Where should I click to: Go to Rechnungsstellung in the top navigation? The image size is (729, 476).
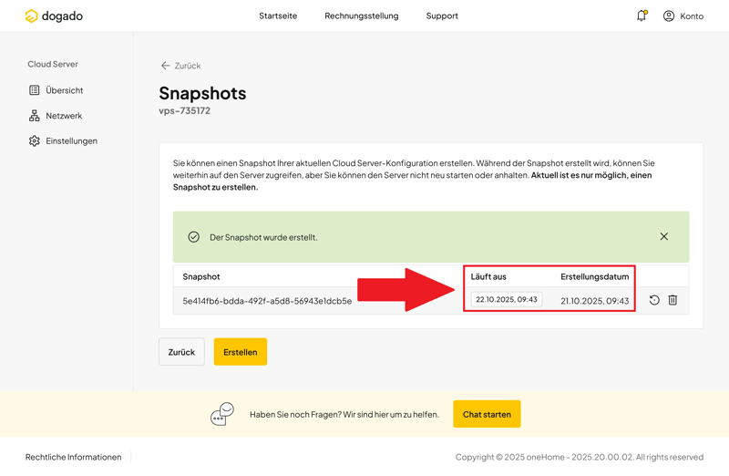pos(361,16)
